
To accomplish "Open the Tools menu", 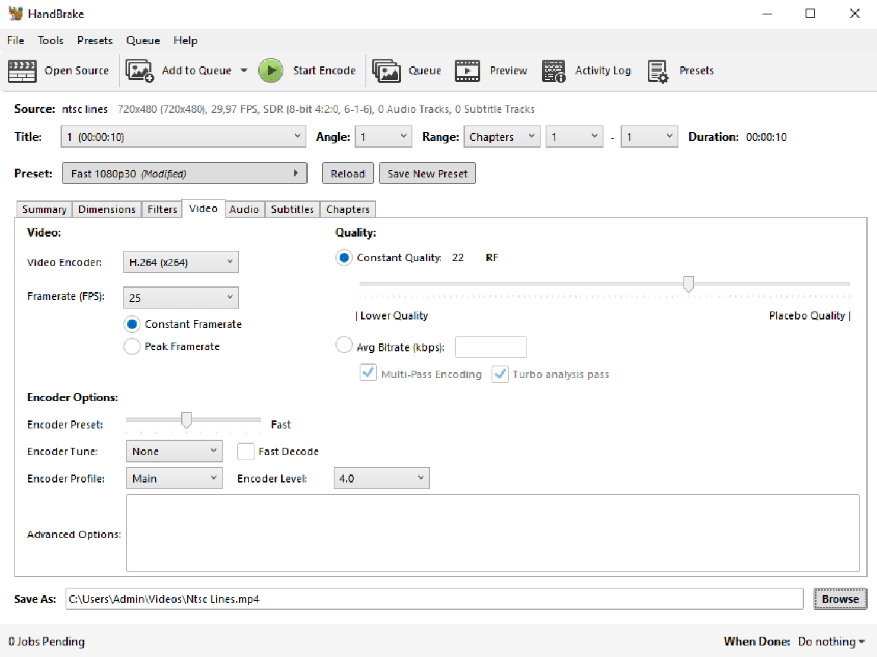I will (x=50, y=40).
